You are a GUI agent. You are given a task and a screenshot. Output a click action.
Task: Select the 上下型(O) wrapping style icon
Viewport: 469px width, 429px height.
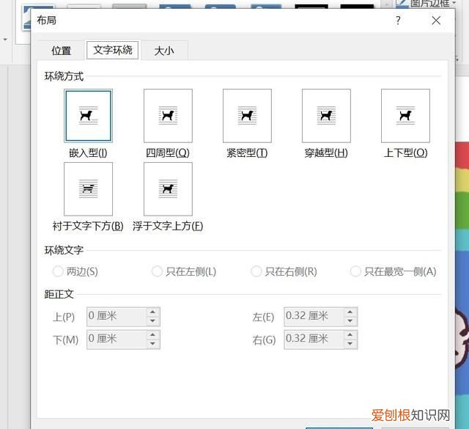[405, 116]
